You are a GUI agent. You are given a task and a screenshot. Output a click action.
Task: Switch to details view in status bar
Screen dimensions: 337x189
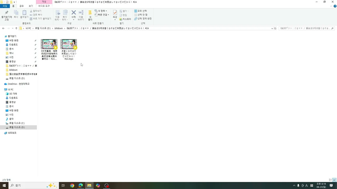(330, 180)
